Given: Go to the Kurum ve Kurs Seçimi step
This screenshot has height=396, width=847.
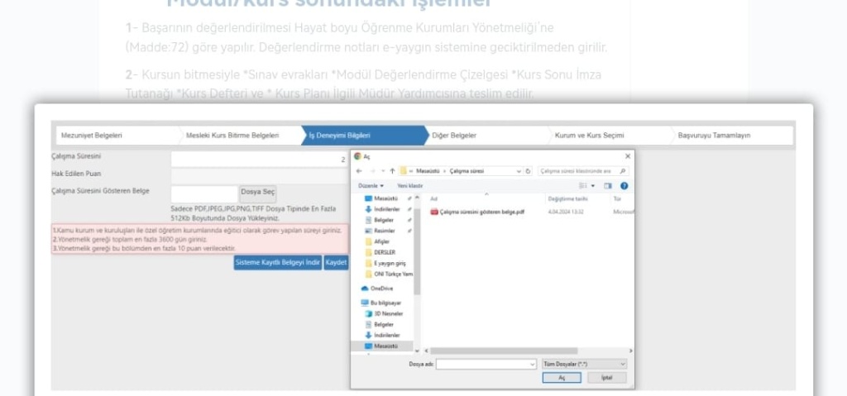Looking at the screenshot, I should click(x=589, y=135).
